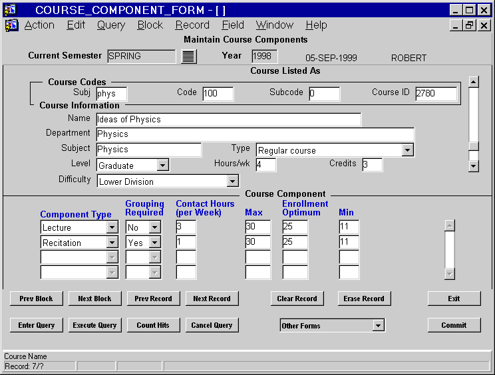Screen dimensions: 495x375
Task: Click the Course ID field containing 2780
Action: point(436,94)
